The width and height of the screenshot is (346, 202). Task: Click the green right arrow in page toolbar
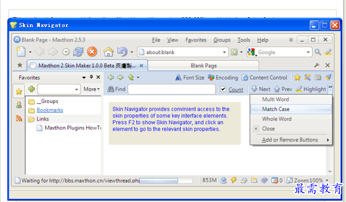[x=120, y=77]
